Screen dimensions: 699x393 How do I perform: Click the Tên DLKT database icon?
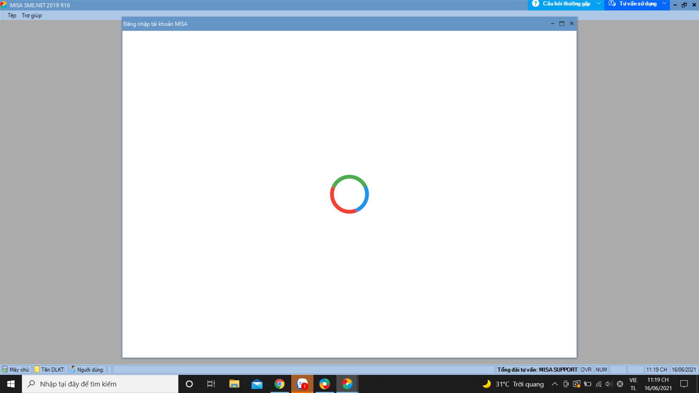pyautogui.click(x=37, y=369)
